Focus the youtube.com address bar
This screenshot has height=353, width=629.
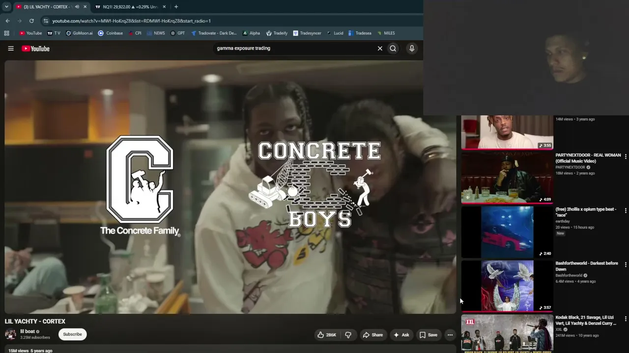pos(231,21)
